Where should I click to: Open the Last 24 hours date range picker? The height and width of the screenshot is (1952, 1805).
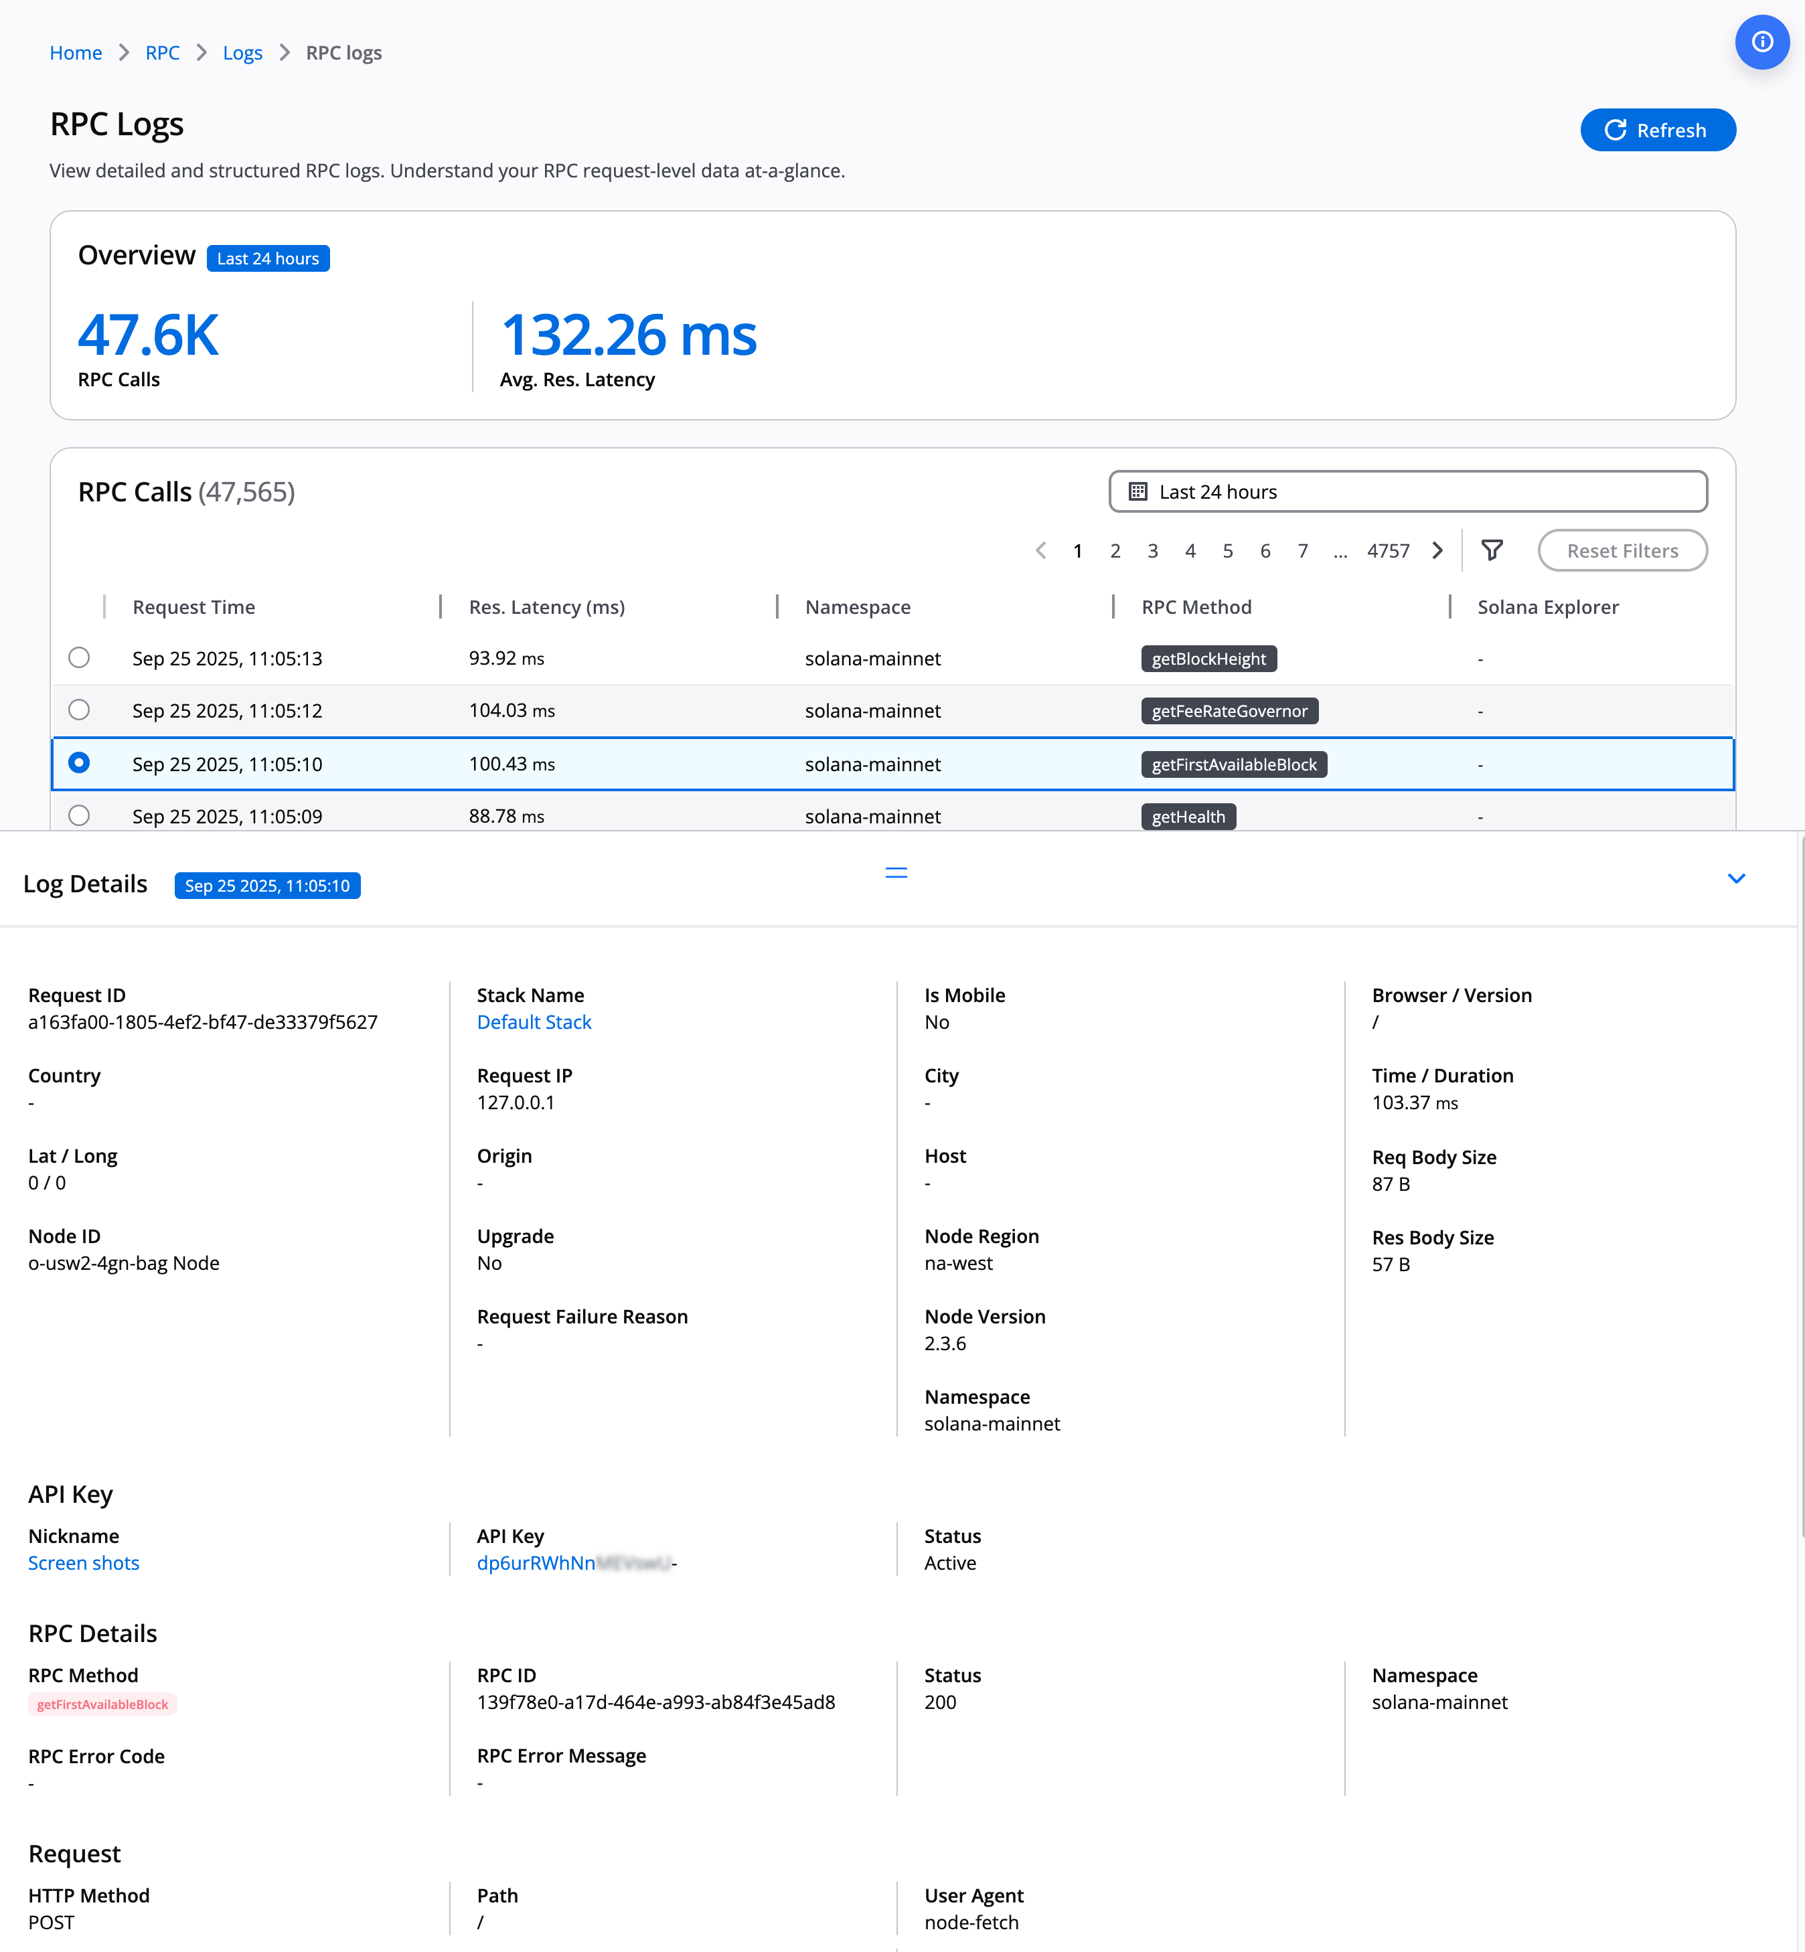coord(1407,491)
